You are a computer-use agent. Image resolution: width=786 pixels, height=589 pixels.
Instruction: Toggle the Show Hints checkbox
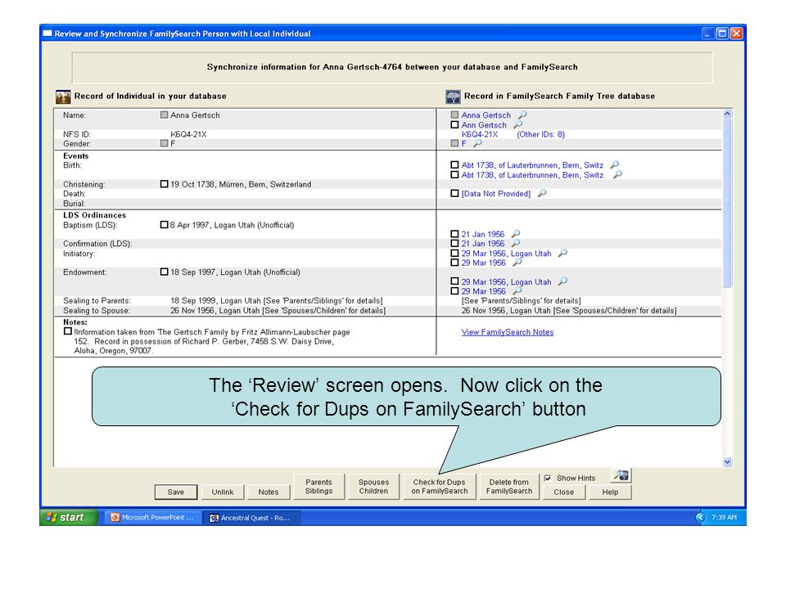pos(548,478)
